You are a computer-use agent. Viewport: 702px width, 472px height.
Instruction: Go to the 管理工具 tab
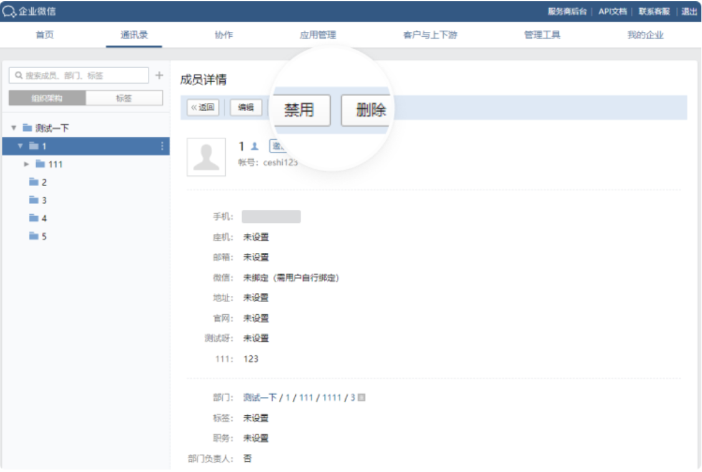click(x=542, y=36)
